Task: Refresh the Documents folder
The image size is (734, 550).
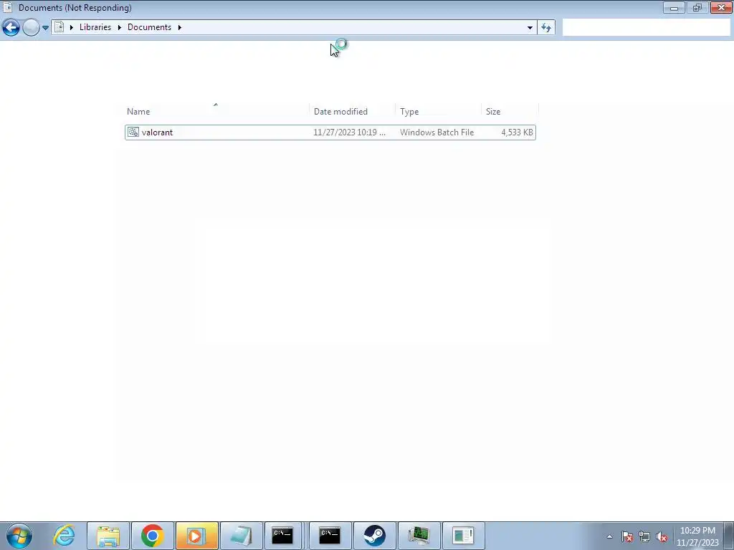Action: click(545, 28)
